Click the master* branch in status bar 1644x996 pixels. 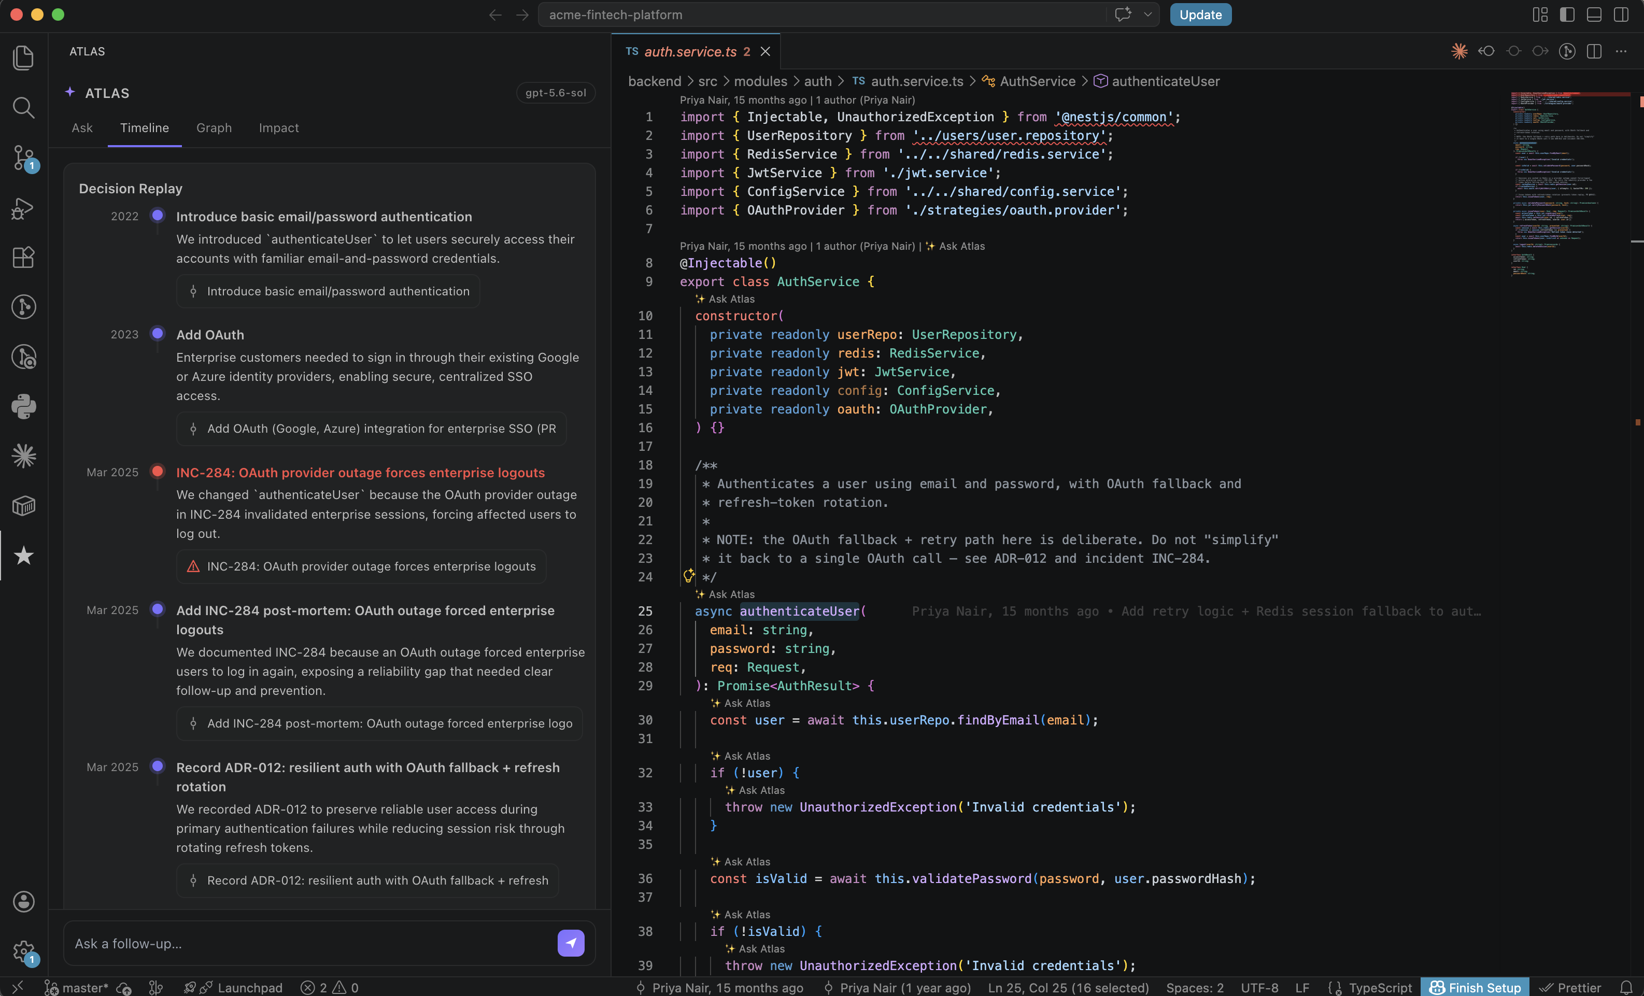pos(76,987)
